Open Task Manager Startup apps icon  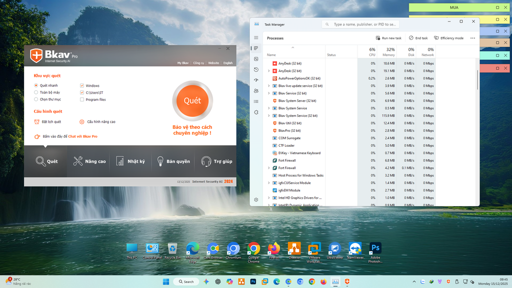tap(256, 80)
